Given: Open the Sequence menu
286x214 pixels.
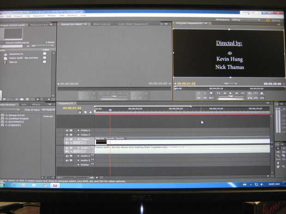Looking at the screenshot, I should [x=39, y=16].
